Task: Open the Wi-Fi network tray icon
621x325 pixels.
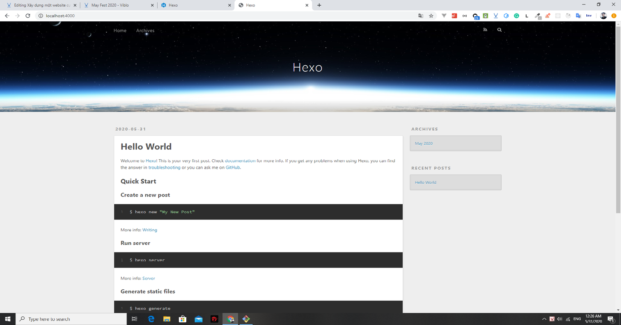Action: [x=568, y=319]
